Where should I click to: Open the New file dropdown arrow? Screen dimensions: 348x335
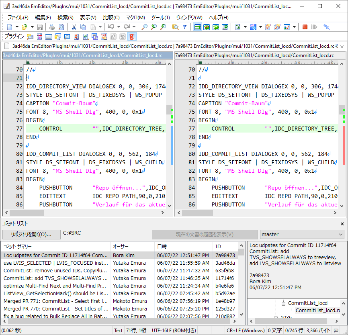coord(17,27)
